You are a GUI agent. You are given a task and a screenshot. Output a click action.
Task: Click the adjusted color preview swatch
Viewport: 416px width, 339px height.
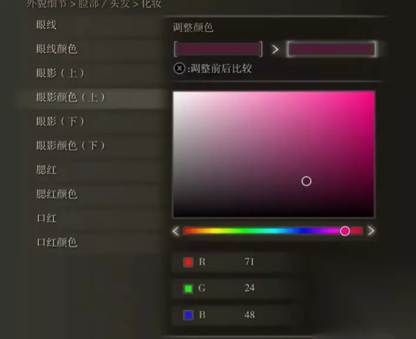point(331,49)
